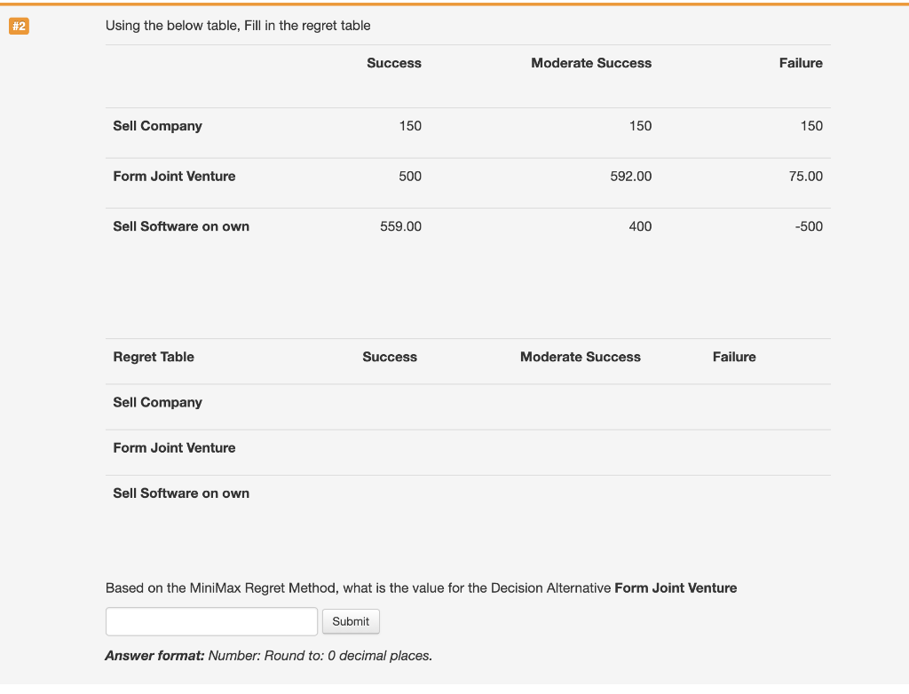The height and width of the screenshot is (694, 909).
Task: Click the "Regret Table" header label
Action: pos(154,357)
